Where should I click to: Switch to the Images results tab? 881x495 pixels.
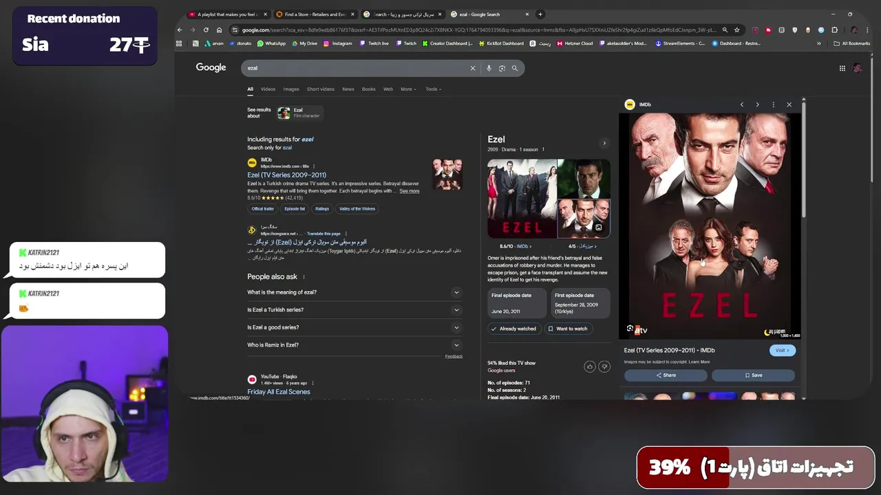[291, 89]
